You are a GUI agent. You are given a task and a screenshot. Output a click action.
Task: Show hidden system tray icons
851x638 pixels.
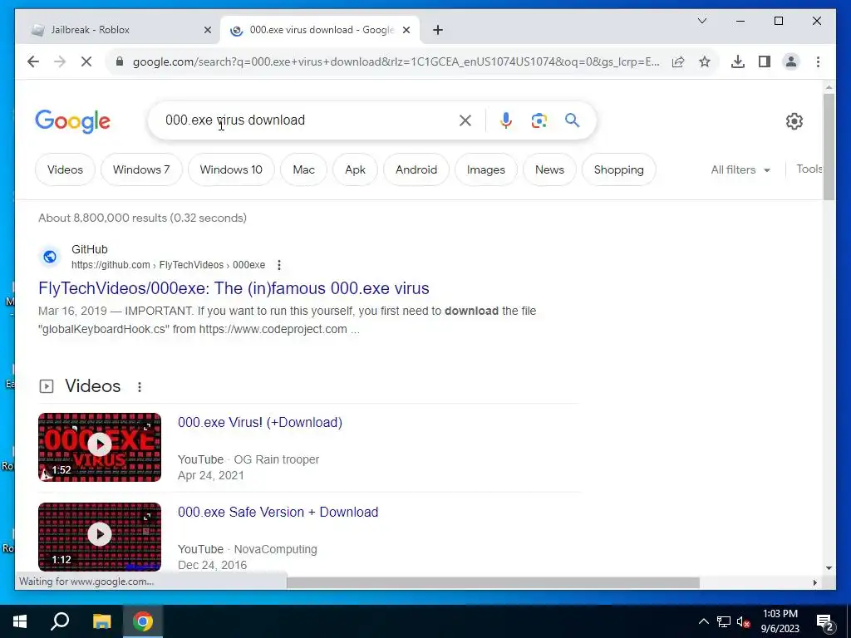pyautogui.click(x=703, y=621)
